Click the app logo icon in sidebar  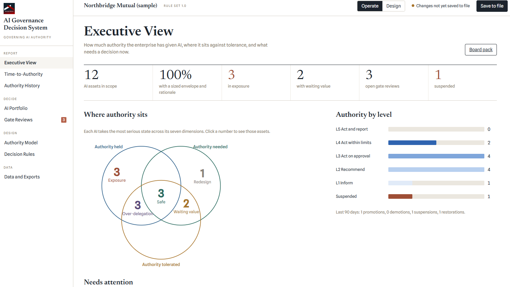9,9
